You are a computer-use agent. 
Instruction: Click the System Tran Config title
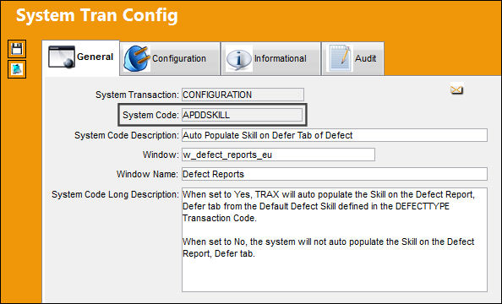97,15
